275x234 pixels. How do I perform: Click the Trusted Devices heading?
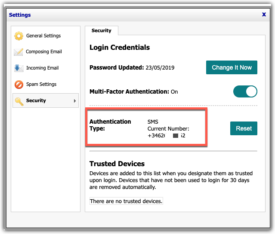point(117,164)
